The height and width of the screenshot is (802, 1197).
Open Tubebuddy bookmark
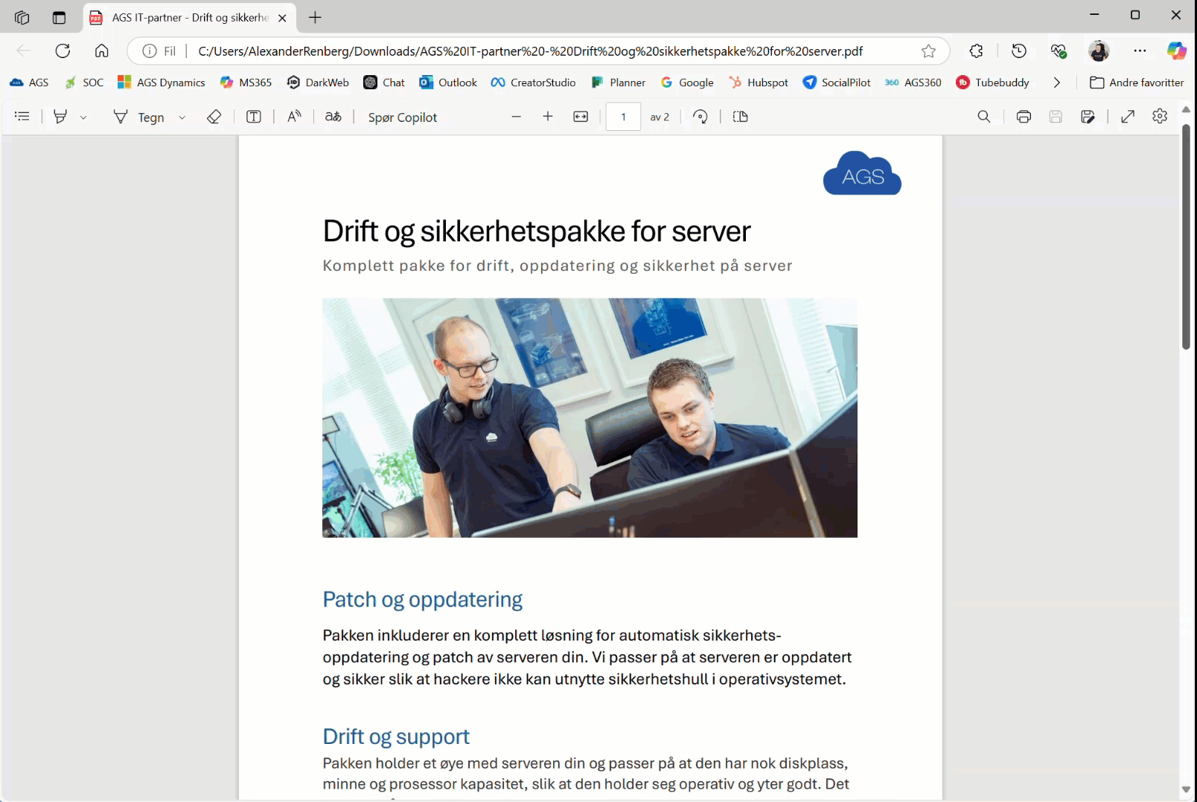pos(993,83)
